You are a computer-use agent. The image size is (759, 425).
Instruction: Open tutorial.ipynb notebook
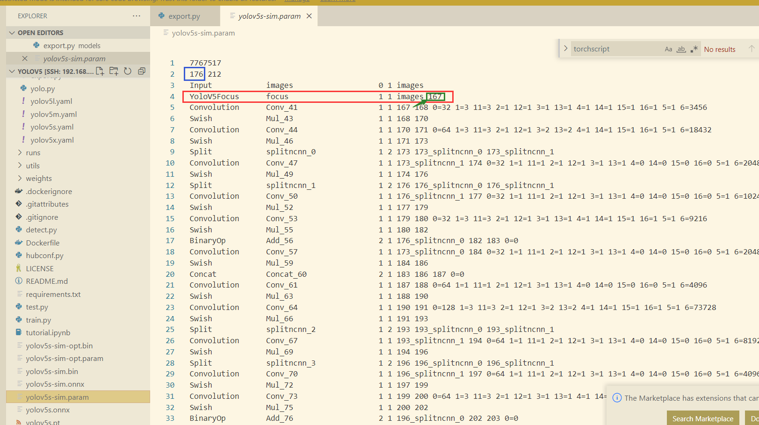tap(48, 332)
